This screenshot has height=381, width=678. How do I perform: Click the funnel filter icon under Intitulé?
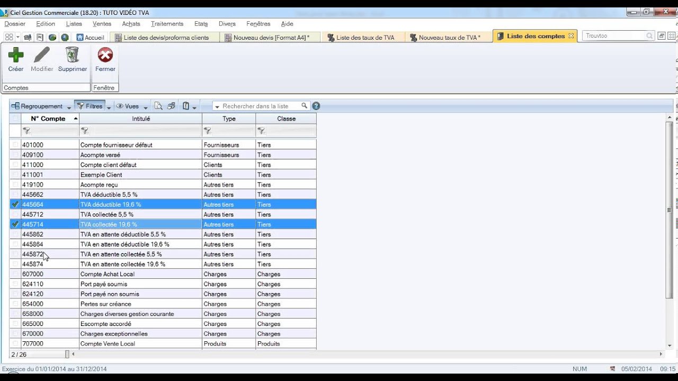click(x=84, y=131)
